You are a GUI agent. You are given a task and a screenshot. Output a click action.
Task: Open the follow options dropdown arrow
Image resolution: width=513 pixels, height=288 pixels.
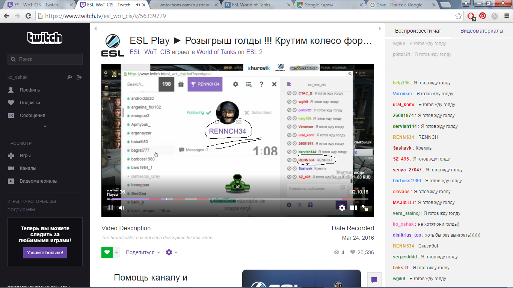click(x=116, y=252)
